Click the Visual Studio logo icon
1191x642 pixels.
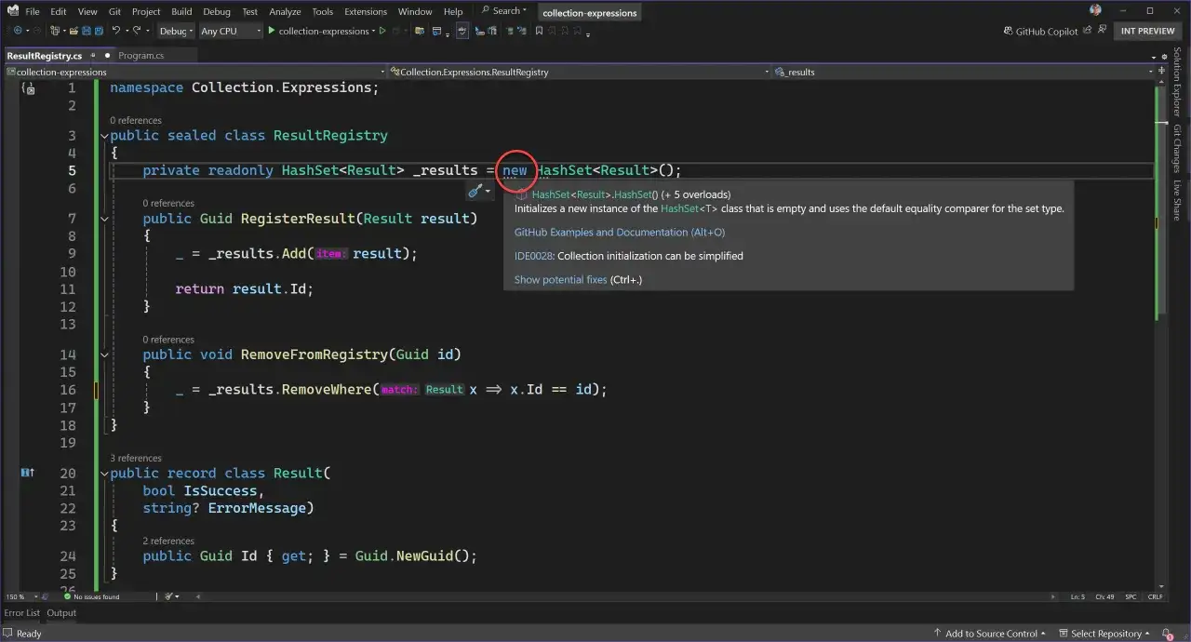[12, 11]
